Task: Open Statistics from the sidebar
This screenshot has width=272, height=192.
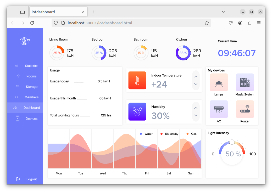Action: [31, 66]
